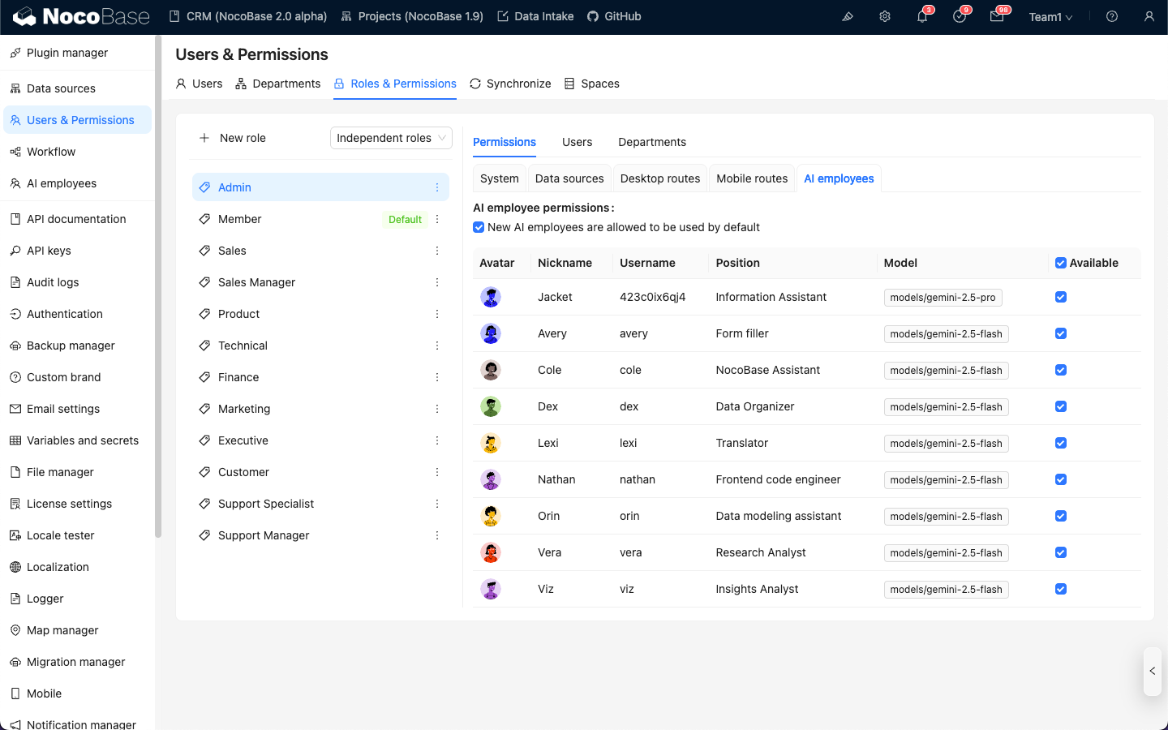Viewport: 1168px width, 730px height.
Task: Switch to the Data sources permissions tab
Action: (569, 178)
